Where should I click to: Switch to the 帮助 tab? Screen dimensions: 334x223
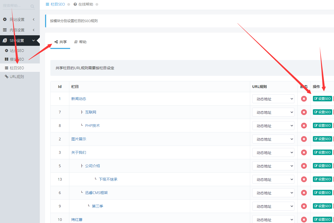pyautogui.click(x=80, y=42)
